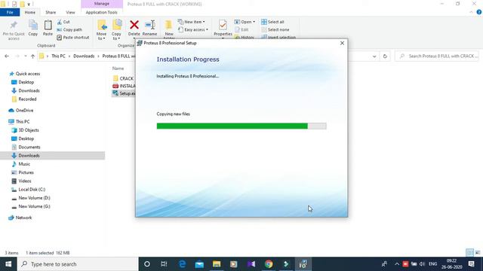
Task: Click Paste shortcut command
Action: coord(73,38)
